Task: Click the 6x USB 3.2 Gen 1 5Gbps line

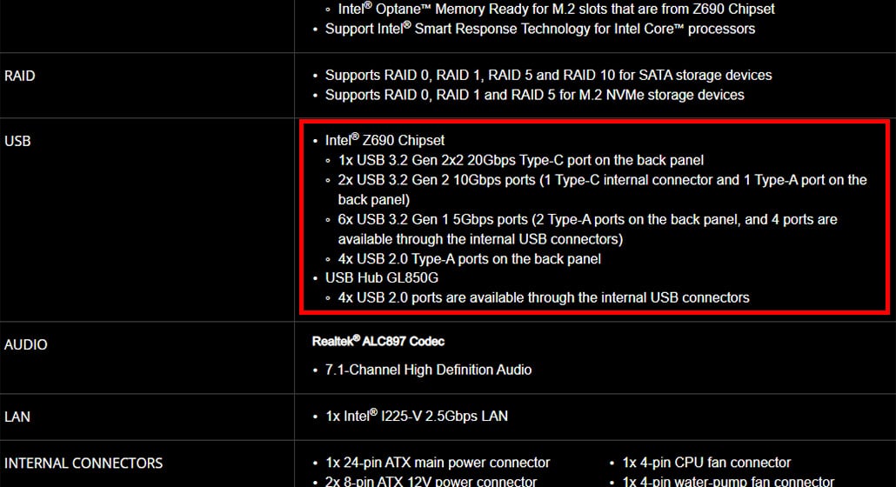Action: point(587,229)
